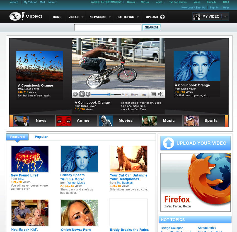237x232 pixels.
Task: Click 'more from Fun Time' text
Action: pos(133,109)
